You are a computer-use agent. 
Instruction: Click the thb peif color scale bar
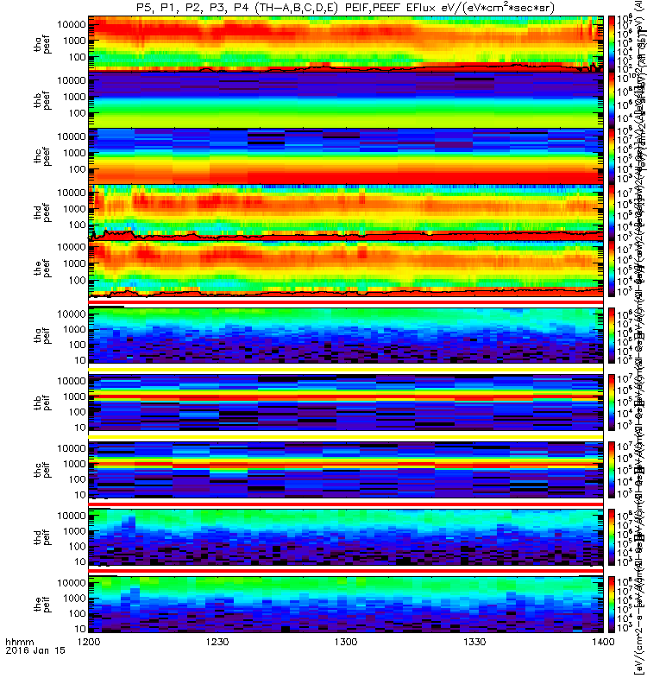(x=612, y=403)
